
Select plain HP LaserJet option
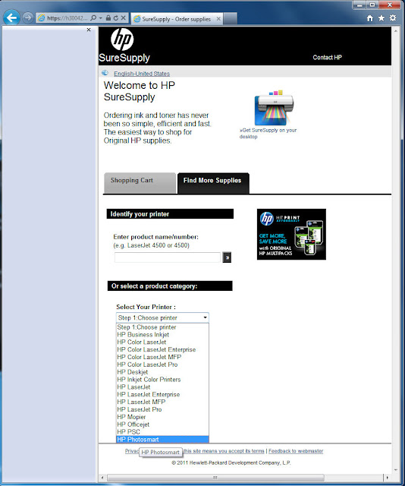(x=162, y=387)
